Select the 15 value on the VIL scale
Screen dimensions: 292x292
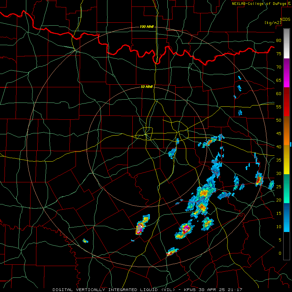pyautogui.click(x=279, y=213)
